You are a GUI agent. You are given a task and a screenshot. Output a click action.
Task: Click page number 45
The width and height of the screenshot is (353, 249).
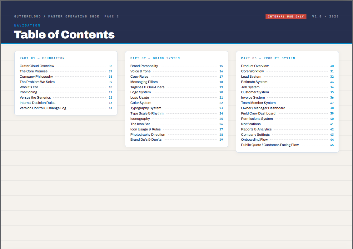[332, 145]
